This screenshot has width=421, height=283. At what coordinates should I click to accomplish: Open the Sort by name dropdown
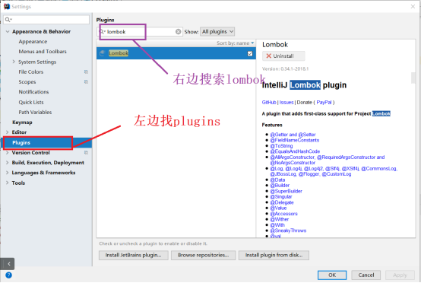tap(236, 43)
